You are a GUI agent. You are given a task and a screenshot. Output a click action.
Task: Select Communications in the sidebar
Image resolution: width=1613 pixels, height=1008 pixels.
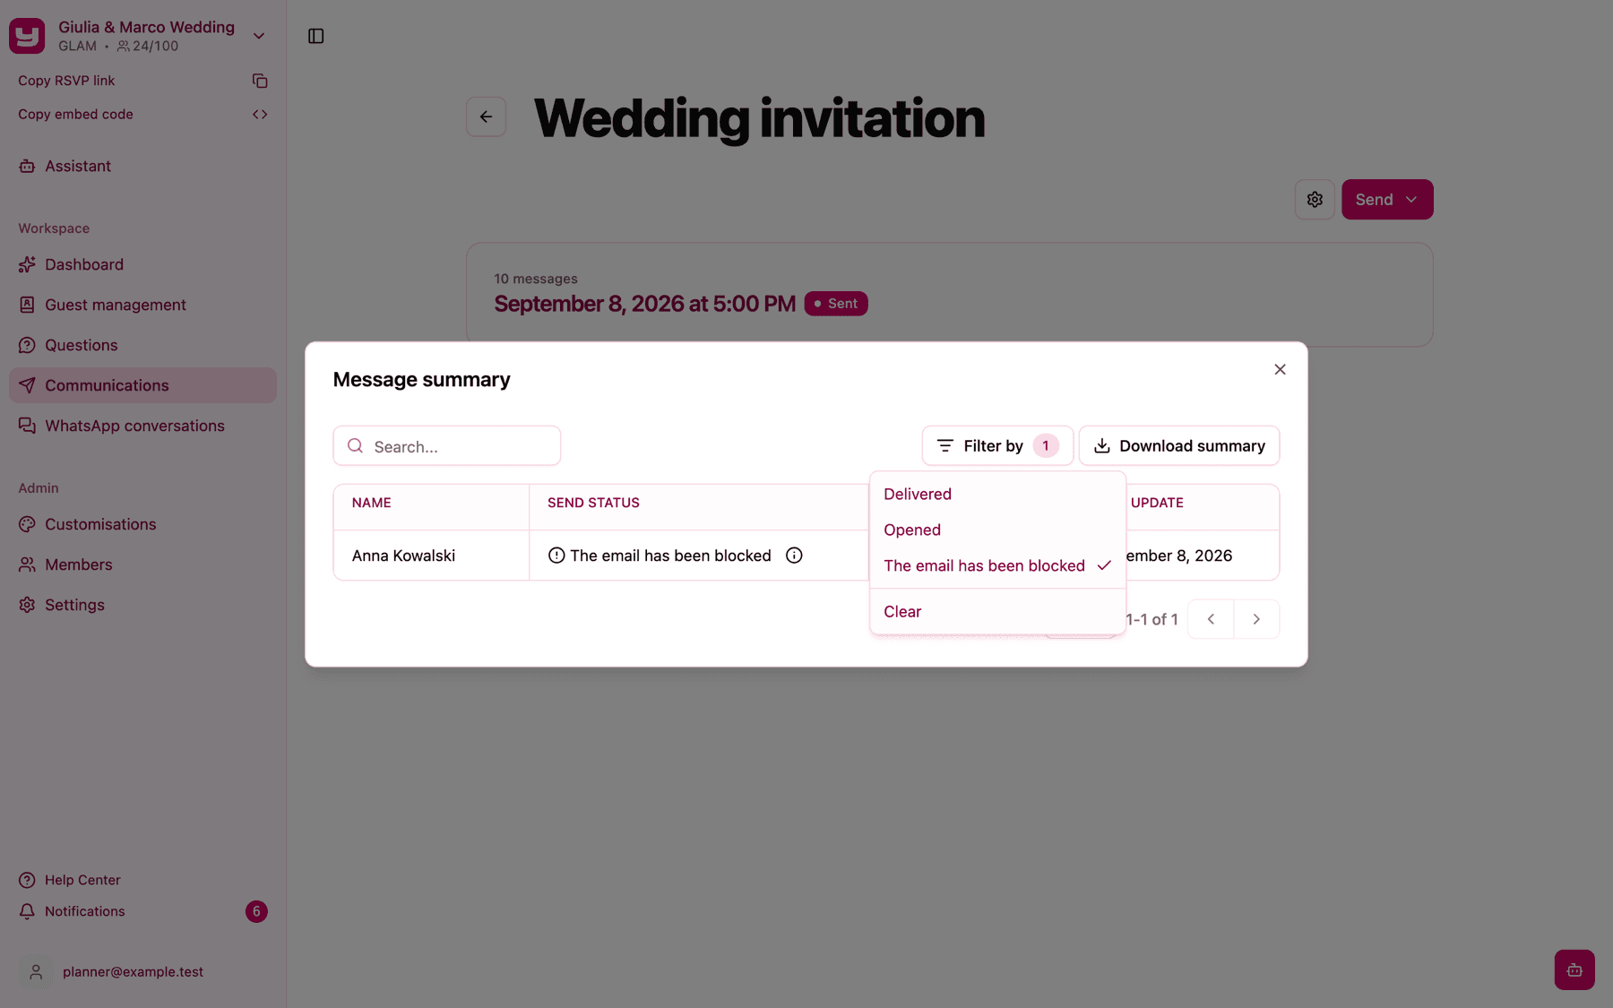pos(143,385)
